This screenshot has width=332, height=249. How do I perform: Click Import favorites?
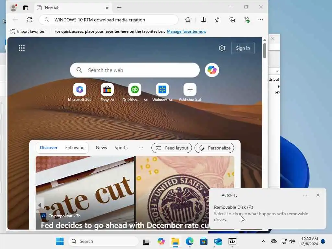27,31
